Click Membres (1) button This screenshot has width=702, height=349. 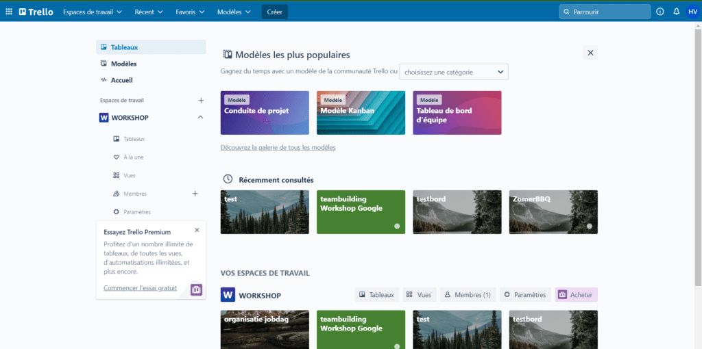(x=468, y=295)
